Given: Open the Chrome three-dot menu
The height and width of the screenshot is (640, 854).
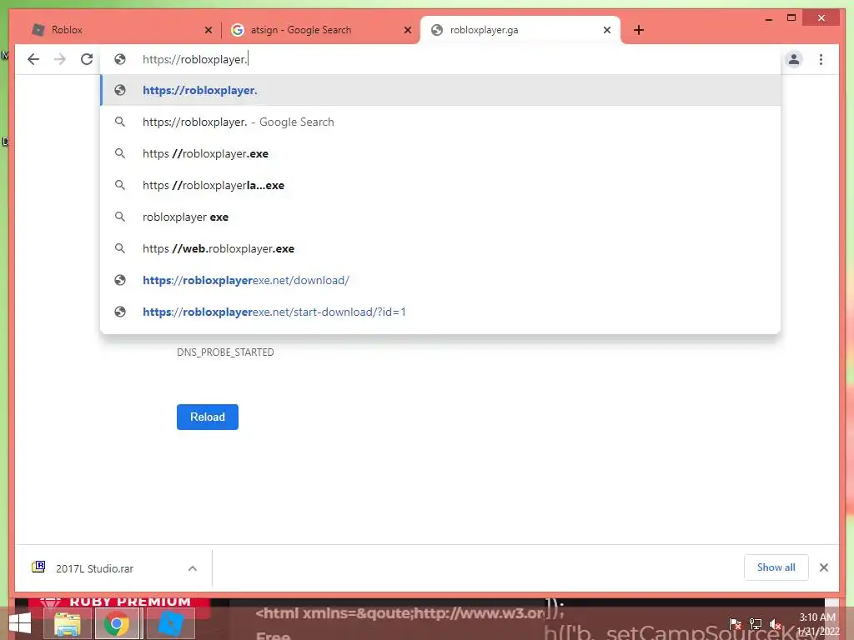Looking at the screenshot, I should pyautogui.click(x=821, y=59).
